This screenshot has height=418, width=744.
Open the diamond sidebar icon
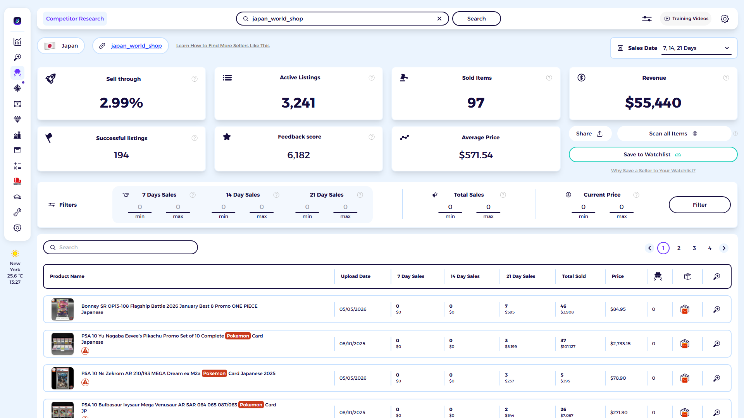pos(17,119)
